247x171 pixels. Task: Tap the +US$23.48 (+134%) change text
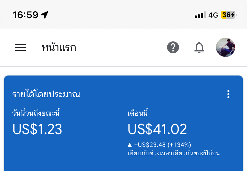(x=163, y=145)
